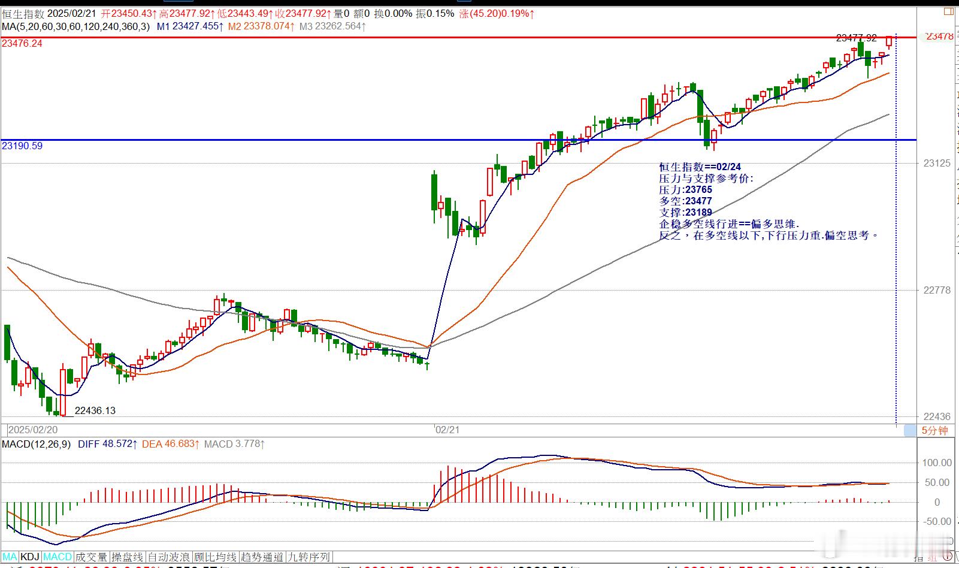
Task: Click the 2025/02/20 date marker
Action: click(33, 430)
